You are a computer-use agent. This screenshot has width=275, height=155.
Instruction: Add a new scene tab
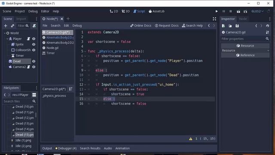(x=68, y=19)
